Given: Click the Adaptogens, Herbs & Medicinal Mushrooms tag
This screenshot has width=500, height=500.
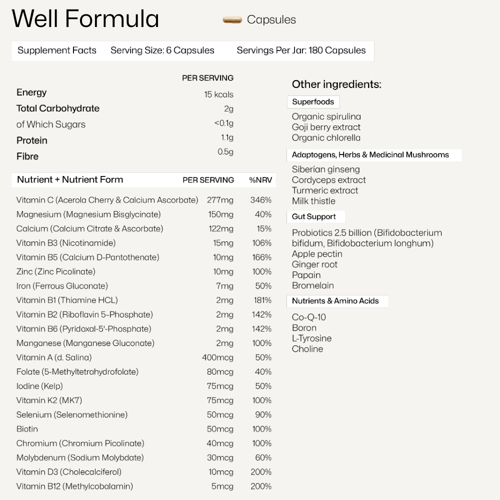Looking at the screenshot, I should point(370,155).
